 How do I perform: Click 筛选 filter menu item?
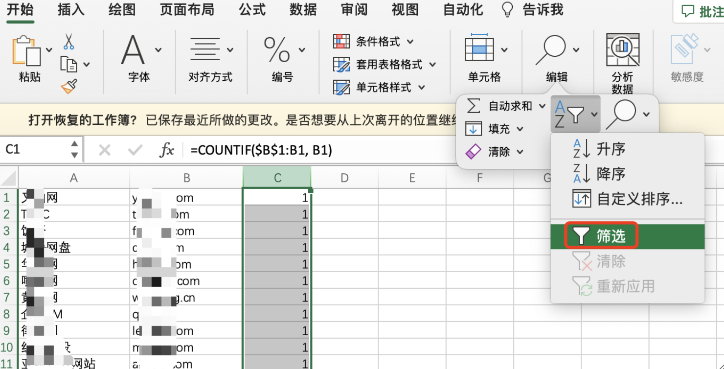pyautogui.click(x=611, y=236)
